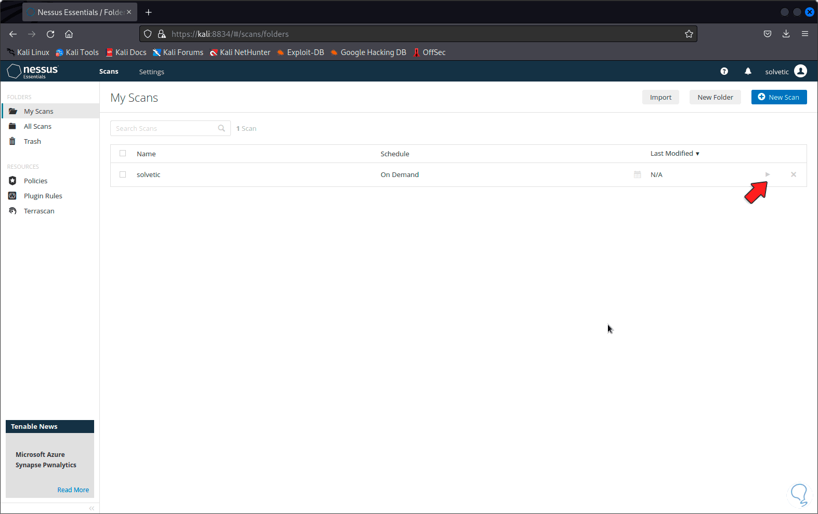Close the Nessus Essentials tab

pos(129,12)
